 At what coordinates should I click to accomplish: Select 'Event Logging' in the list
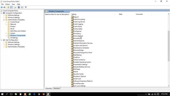pyautogui.click(x=78, y=24)
